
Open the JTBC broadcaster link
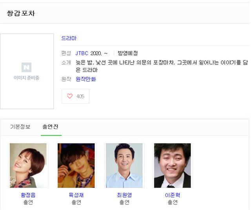click(x=82, y=53)
